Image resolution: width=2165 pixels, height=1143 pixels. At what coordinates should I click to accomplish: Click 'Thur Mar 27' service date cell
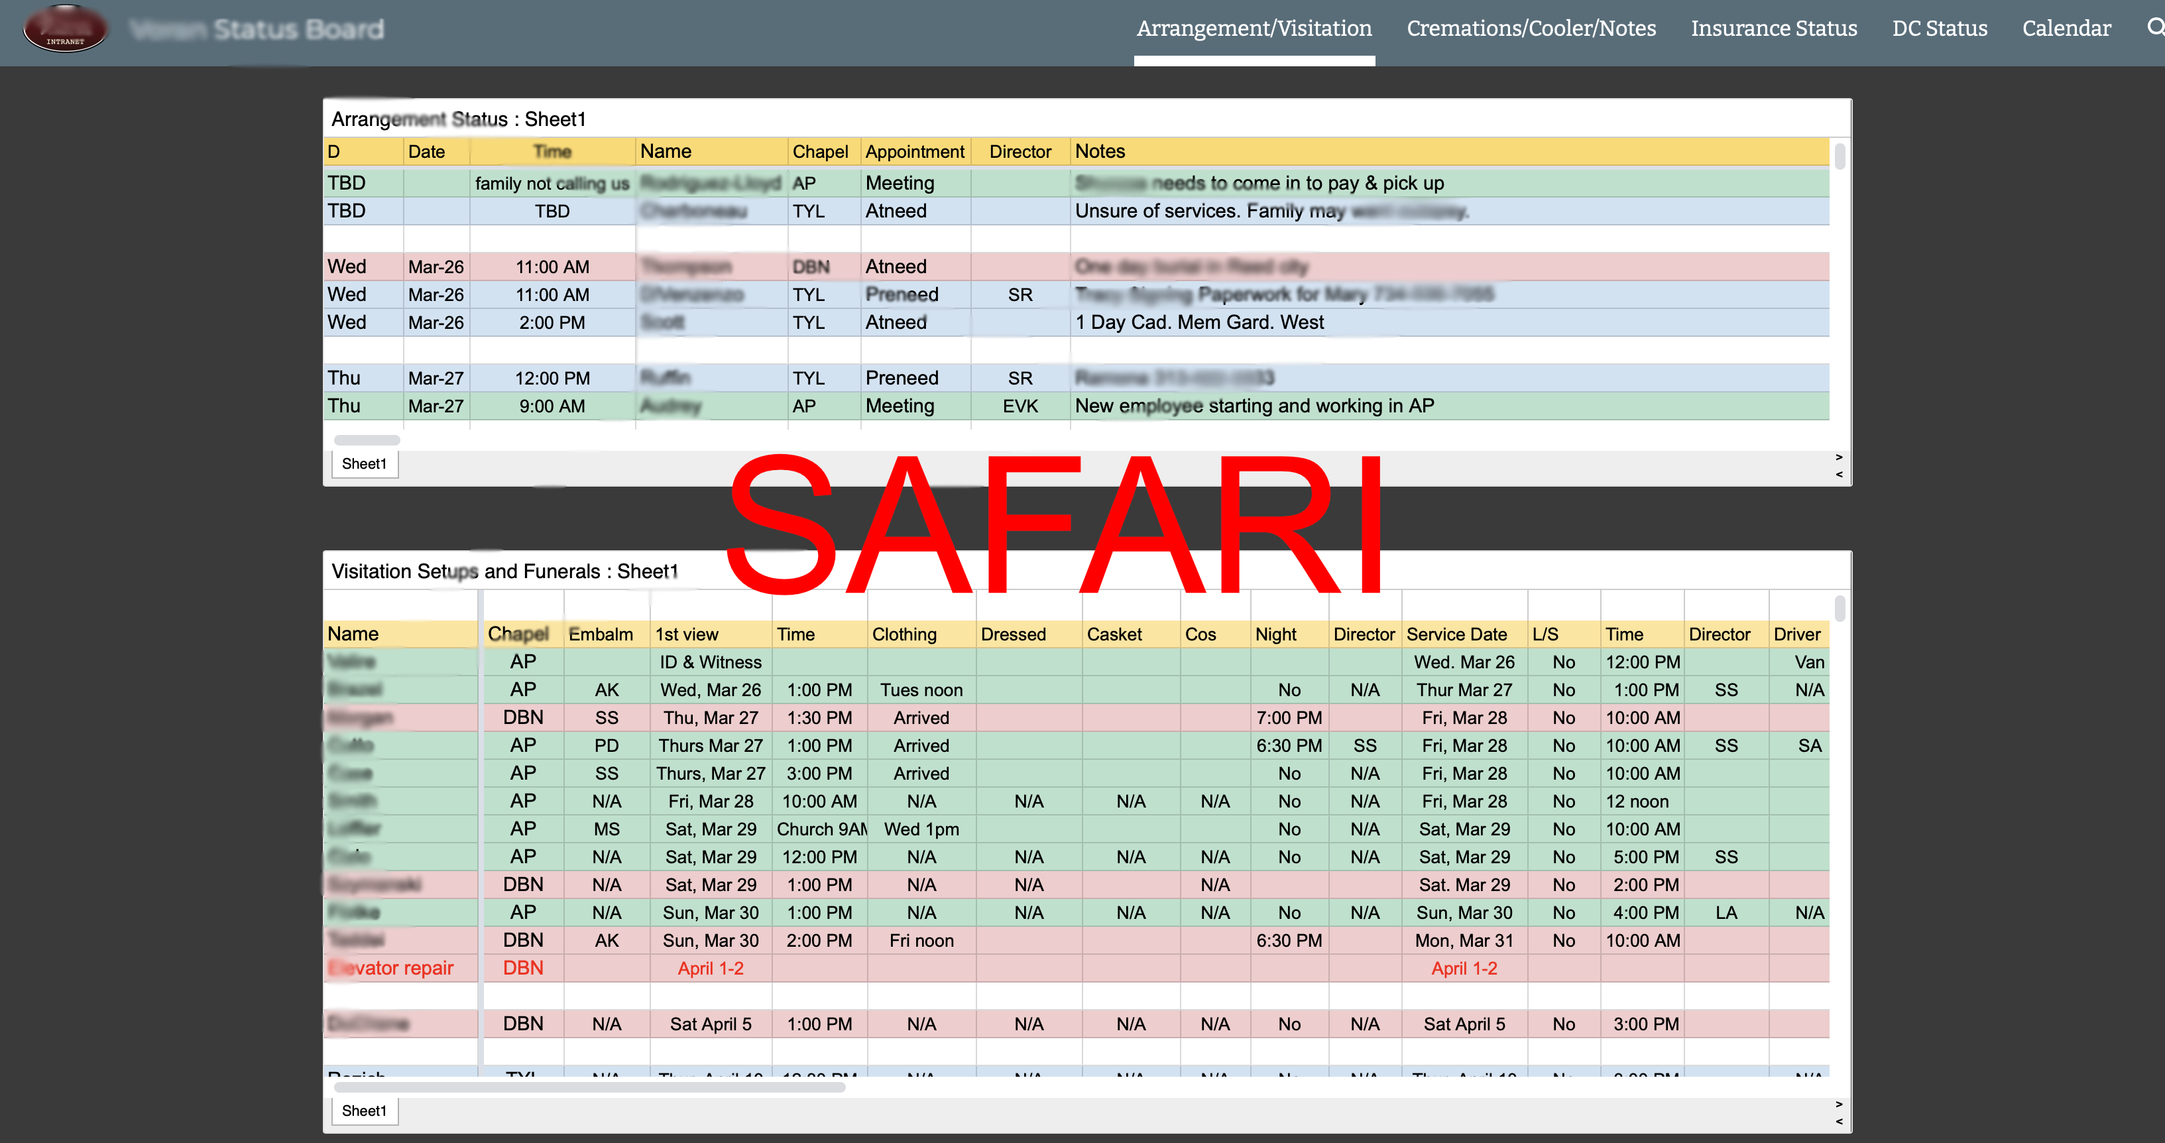click(1464, 690)
